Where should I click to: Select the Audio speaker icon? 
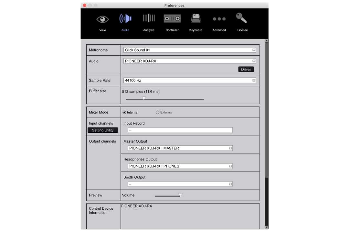[x=125, y=19]
